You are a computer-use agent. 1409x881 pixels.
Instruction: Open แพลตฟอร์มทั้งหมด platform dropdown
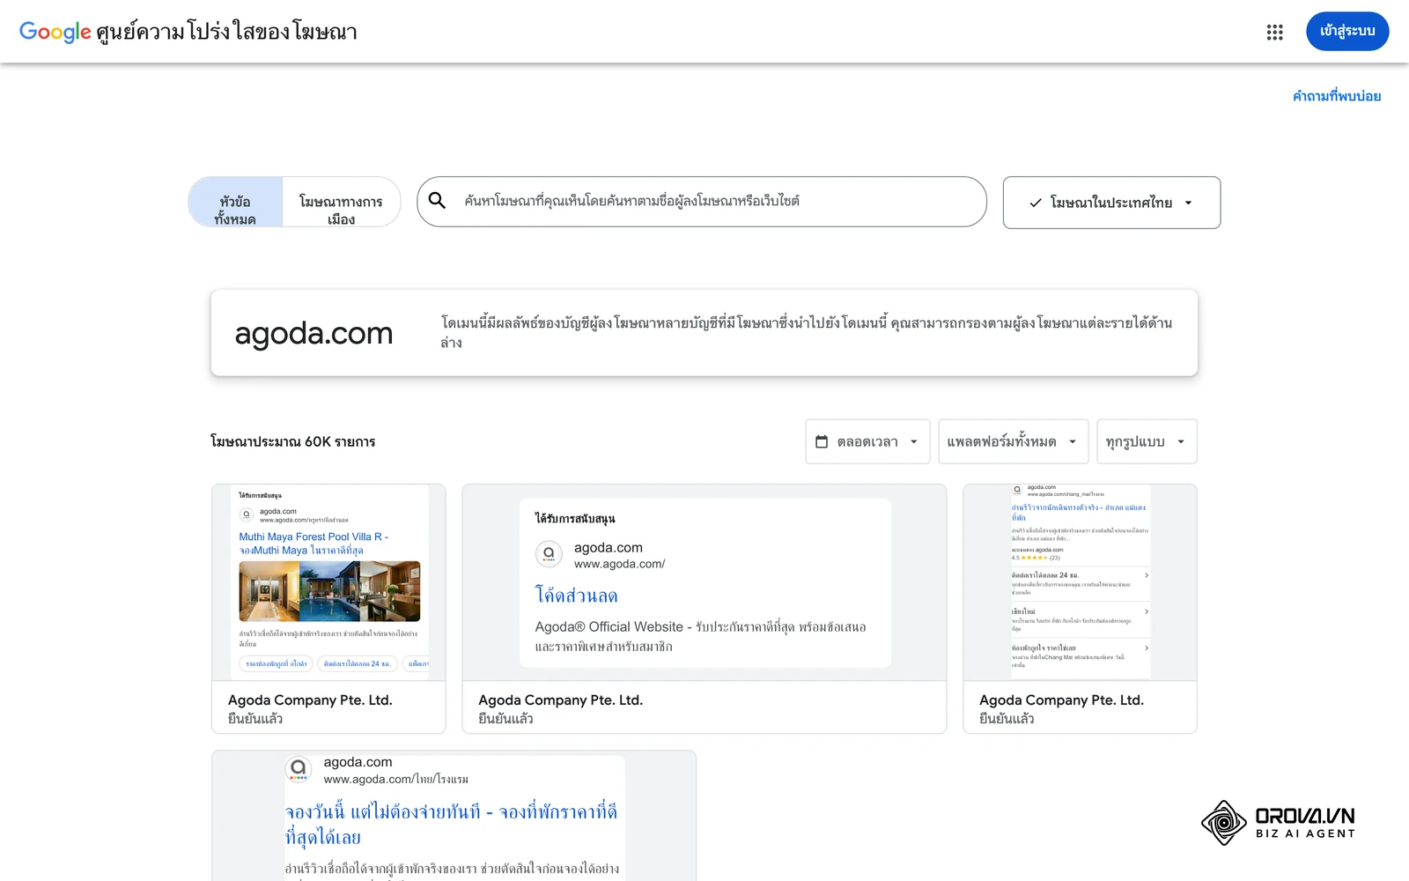click(1013, 441)
